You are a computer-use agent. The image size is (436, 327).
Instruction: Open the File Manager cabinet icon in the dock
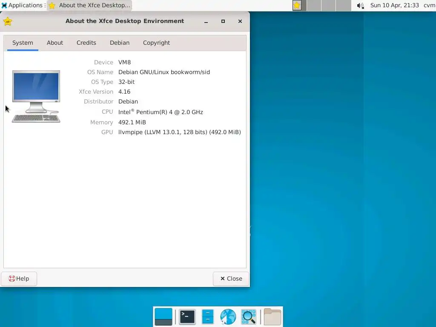coord(207,317)
